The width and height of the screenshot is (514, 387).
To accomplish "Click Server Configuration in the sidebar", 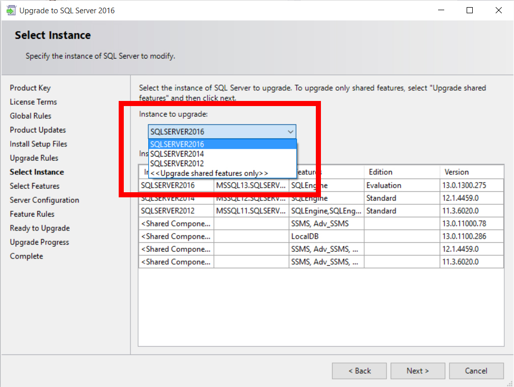I will click(44, 200).
